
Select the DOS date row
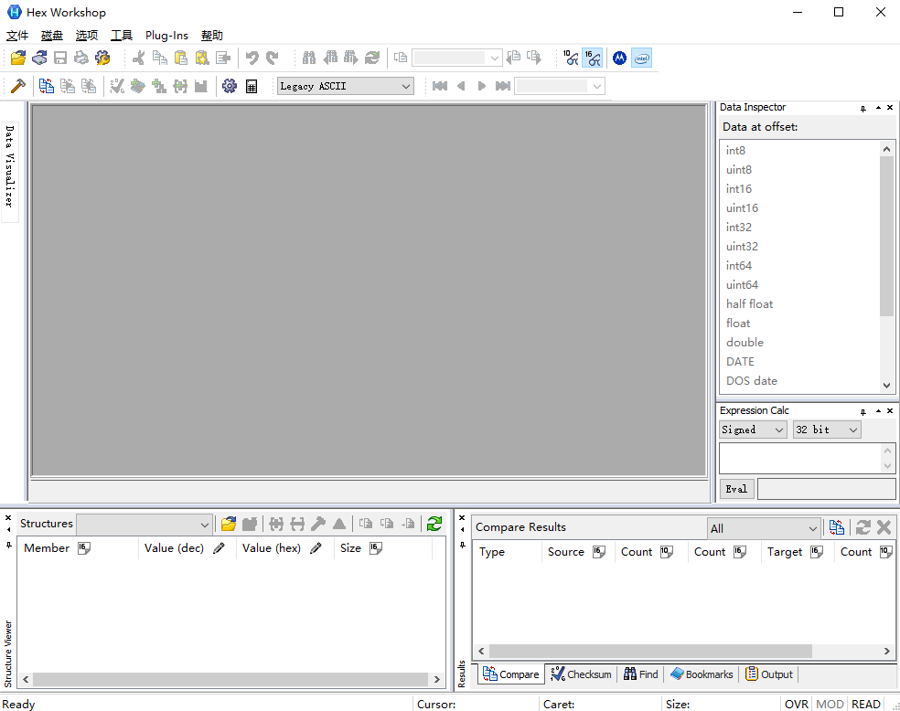[799, 381]
